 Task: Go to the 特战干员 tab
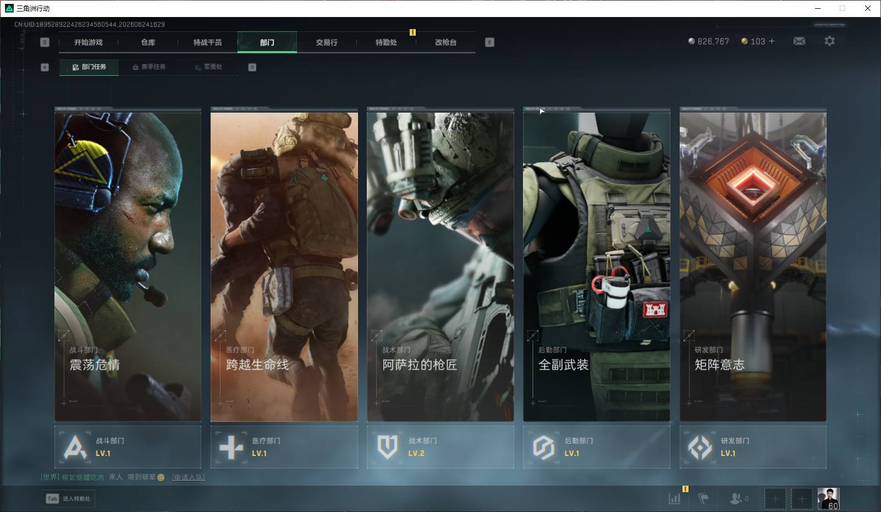(x=207, y=42)
